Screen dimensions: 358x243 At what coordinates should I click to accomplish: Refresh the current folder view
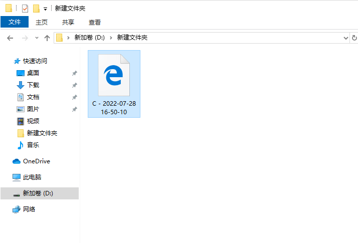point(354,38)
